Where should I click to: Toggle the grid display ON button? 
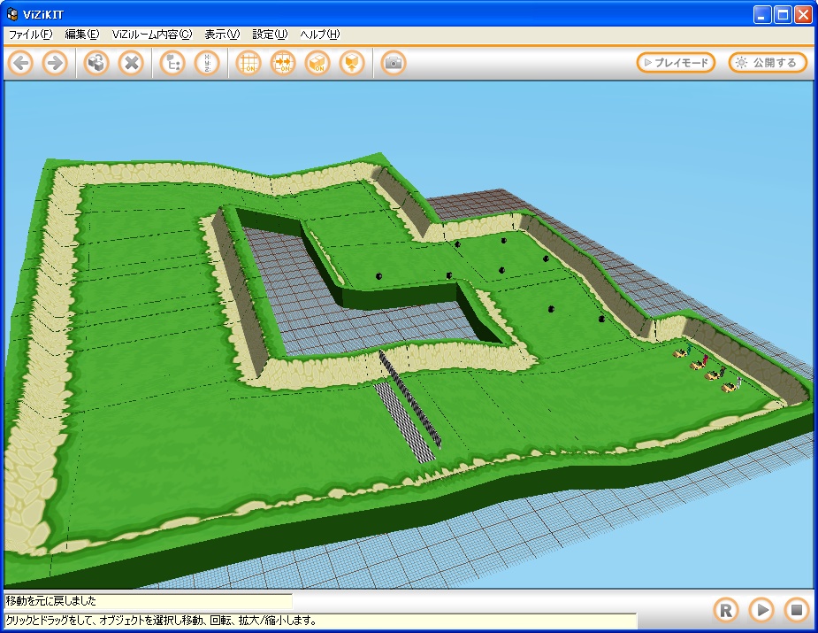[249, 63]
